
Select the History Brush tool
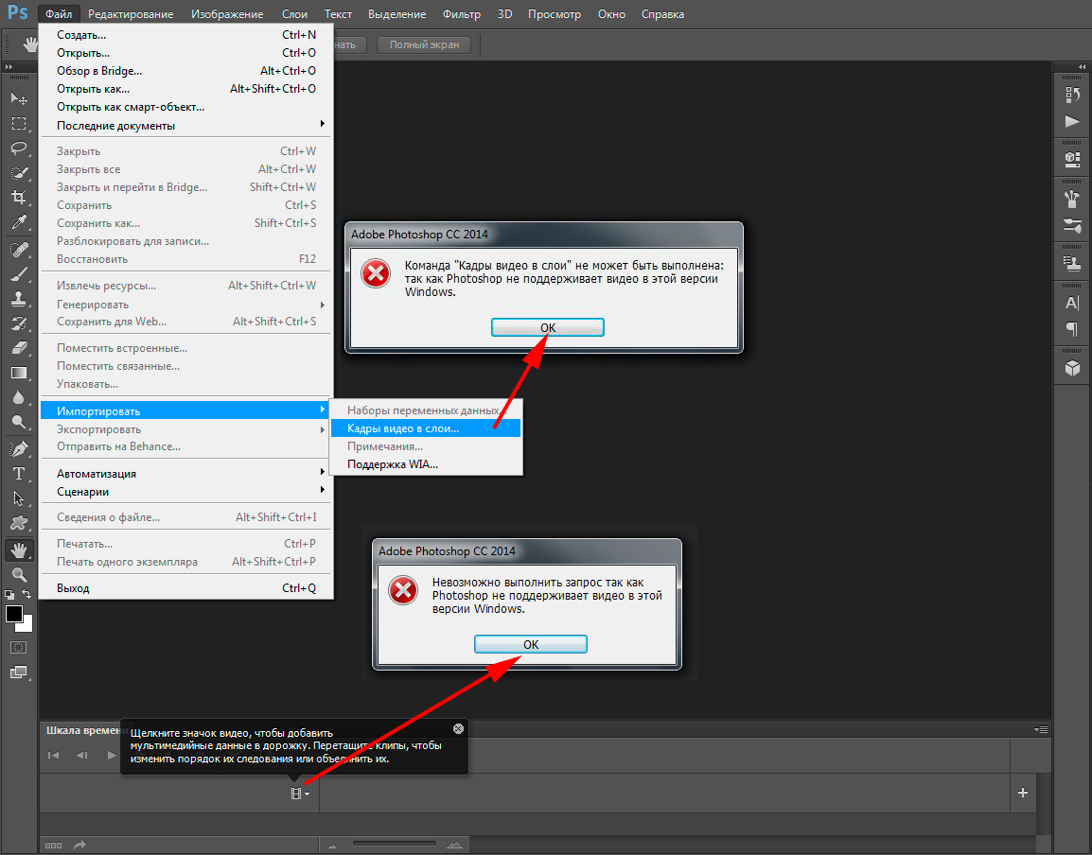[19, 323]
